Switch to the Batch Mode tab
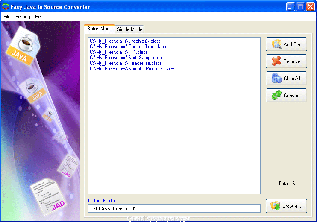This screenshot has width=317, height=222. coord(100,29)
